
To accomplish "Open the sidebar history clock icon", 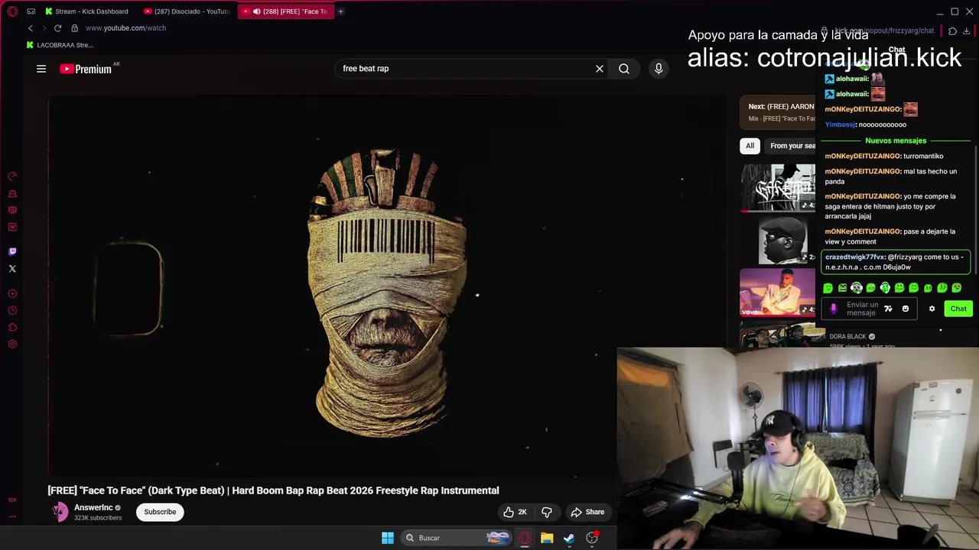I will click(x=12, y=310).
